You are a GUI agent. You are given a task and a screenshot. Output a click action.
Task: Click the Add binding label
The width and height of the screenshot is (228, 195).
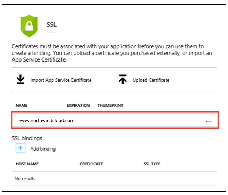[43, 149]
